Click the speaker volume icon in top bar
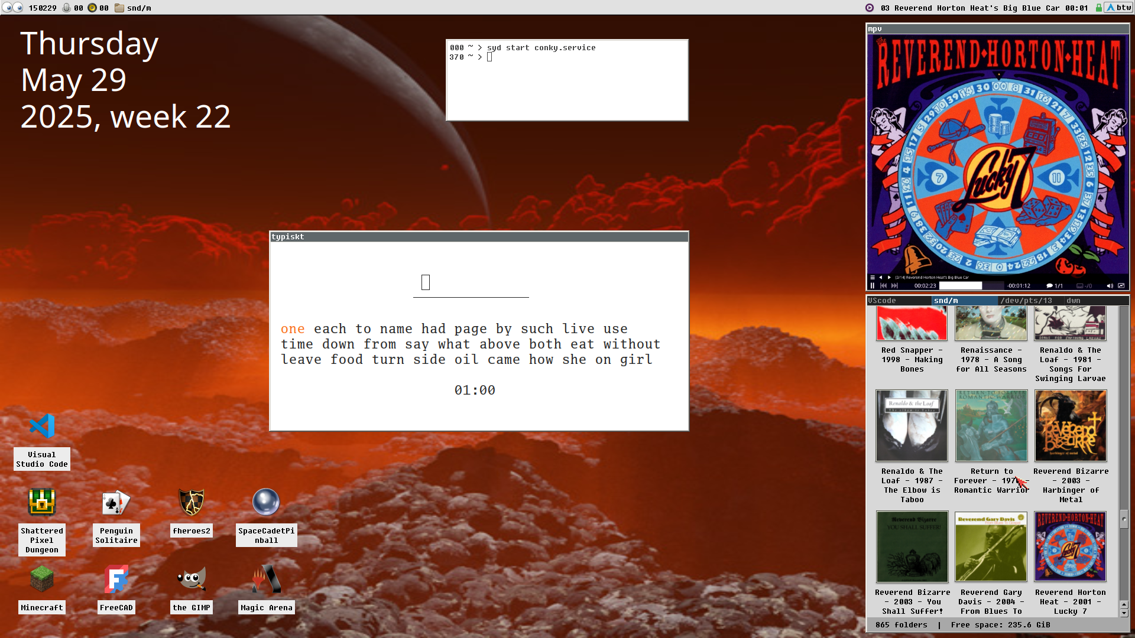Viewport: 1135px width, 638px height. click(92, 8)
